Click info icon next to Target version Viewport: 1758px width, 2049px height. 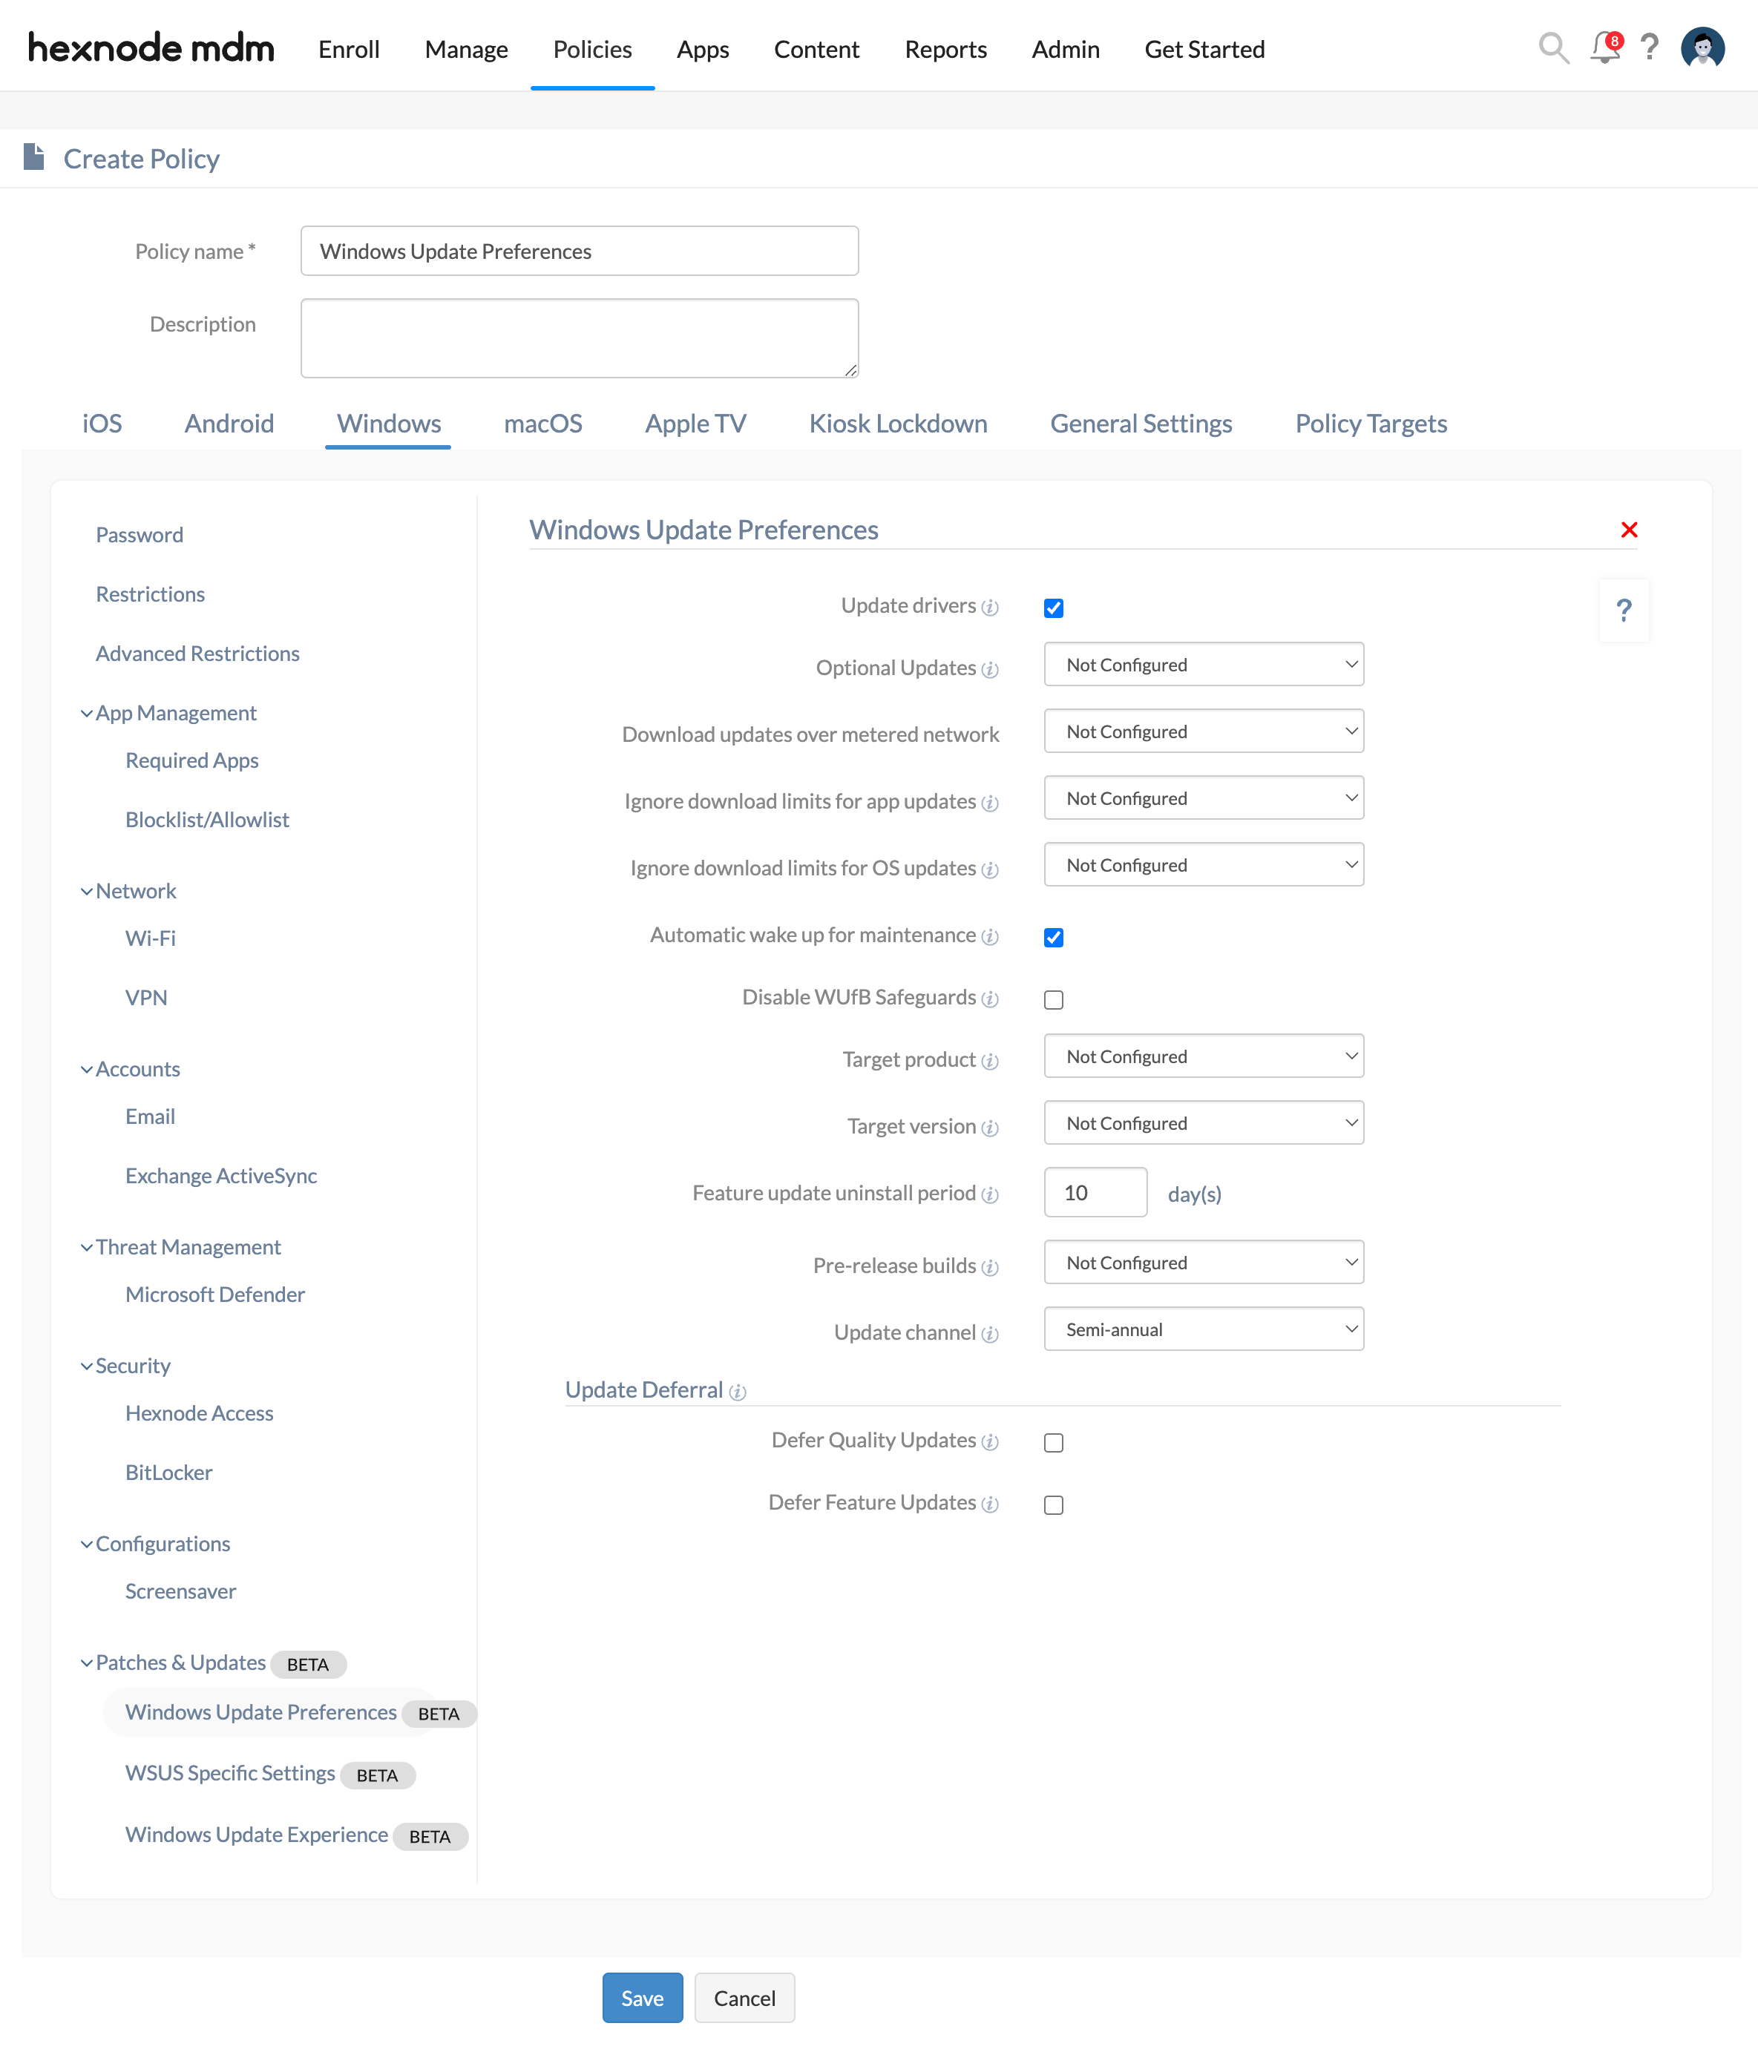[x=989, y=1128]
